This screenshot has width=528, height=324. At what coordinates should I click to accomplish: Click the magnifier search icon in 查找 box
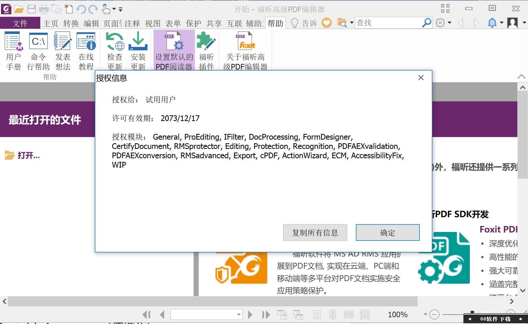[x=426, y=23]
